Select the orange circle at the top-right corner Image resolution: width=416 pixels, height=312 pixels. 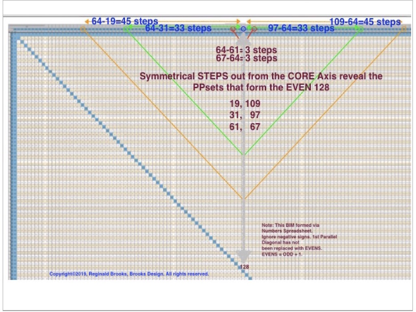point(403,29)
